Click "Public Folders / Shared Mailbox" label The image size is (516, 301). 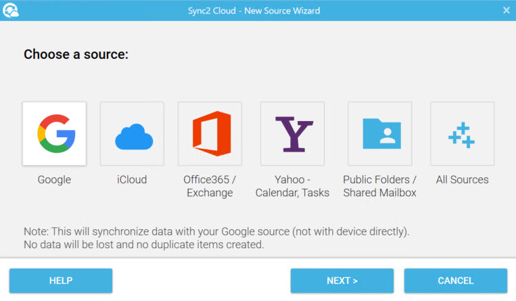pos(379,186)
